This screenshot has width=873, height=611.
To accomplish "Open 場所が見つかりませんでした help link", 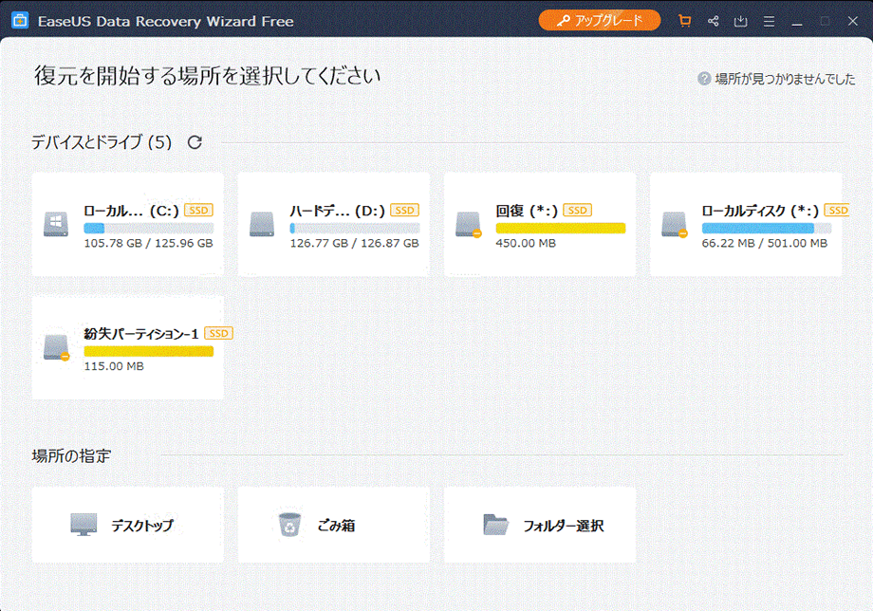I will point(785,79).
